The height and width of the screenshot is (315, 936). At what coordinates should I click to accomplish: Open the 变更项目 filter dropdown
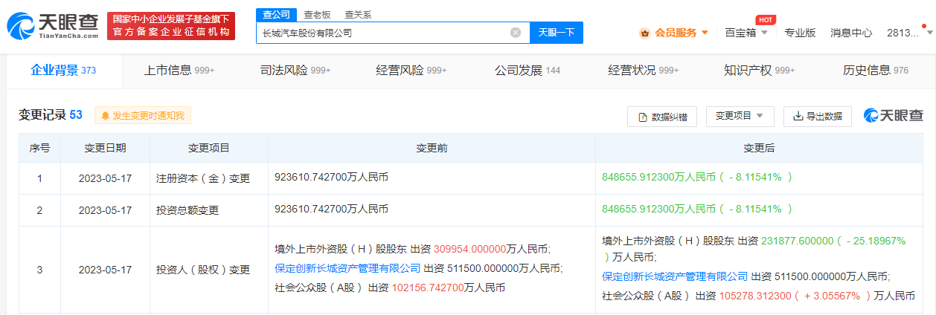tap(740, 117)
